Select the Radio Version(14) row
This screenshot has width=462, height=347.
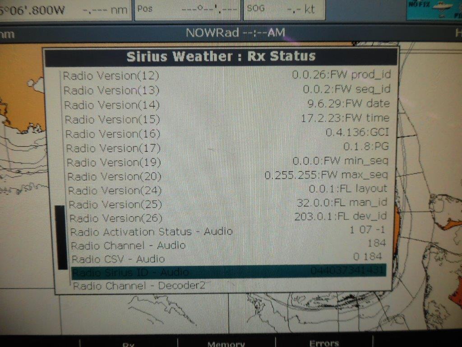click(x=227, y=104)
